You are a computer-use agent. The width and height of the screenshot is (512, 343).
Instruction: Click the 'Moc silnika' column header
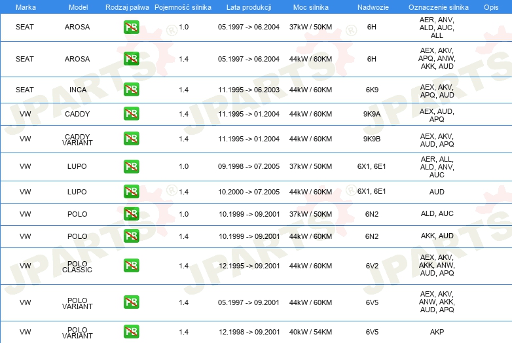click(310, 7)
